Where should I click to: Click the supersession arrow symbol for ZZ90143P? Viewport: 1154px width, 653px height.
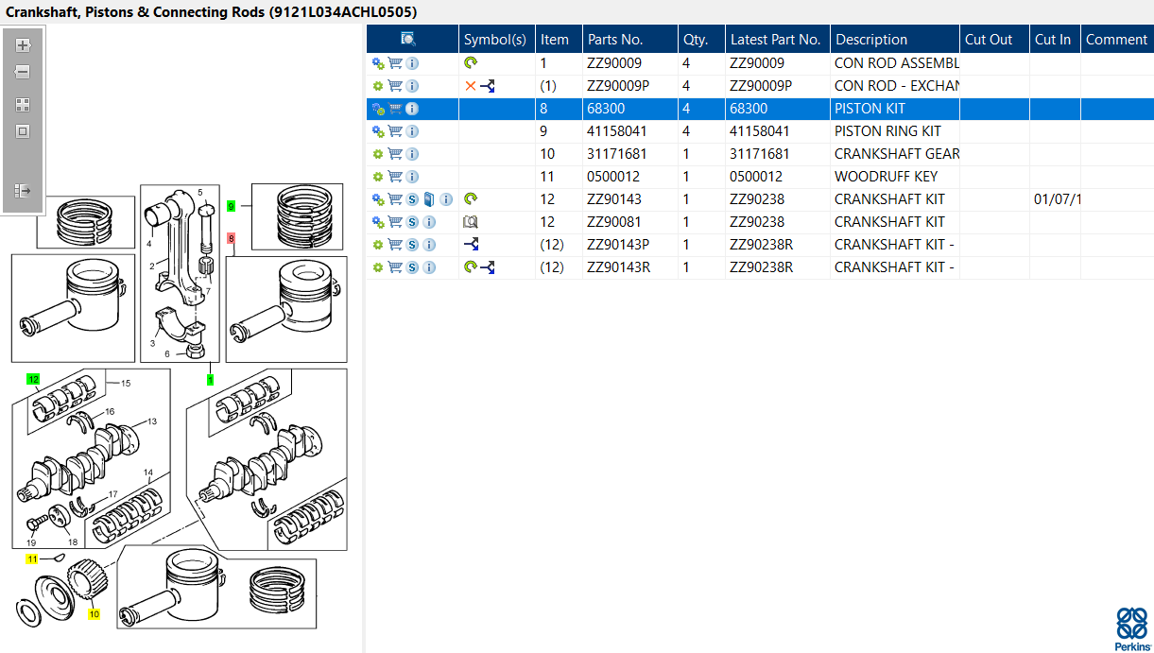pos(472,245)
